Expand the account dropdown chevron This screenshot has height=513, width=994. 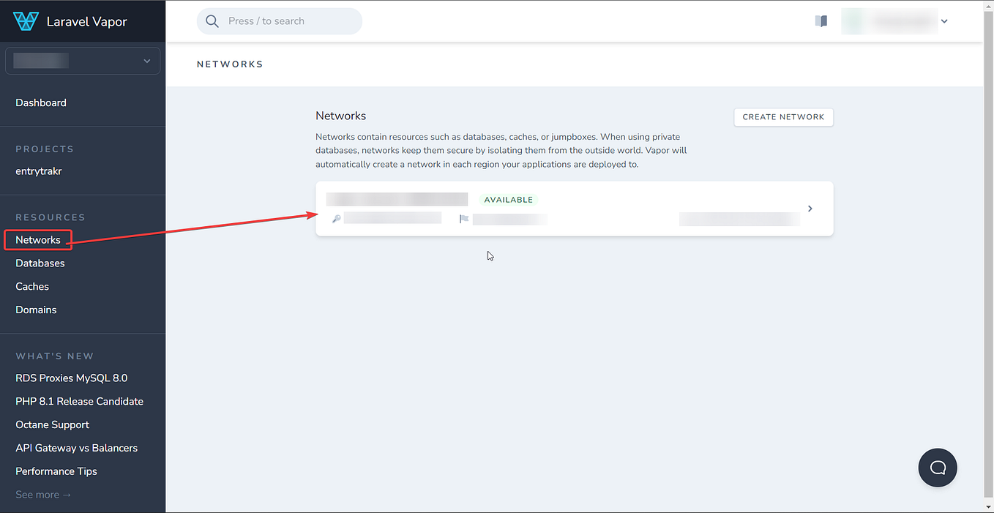(944, 20)
